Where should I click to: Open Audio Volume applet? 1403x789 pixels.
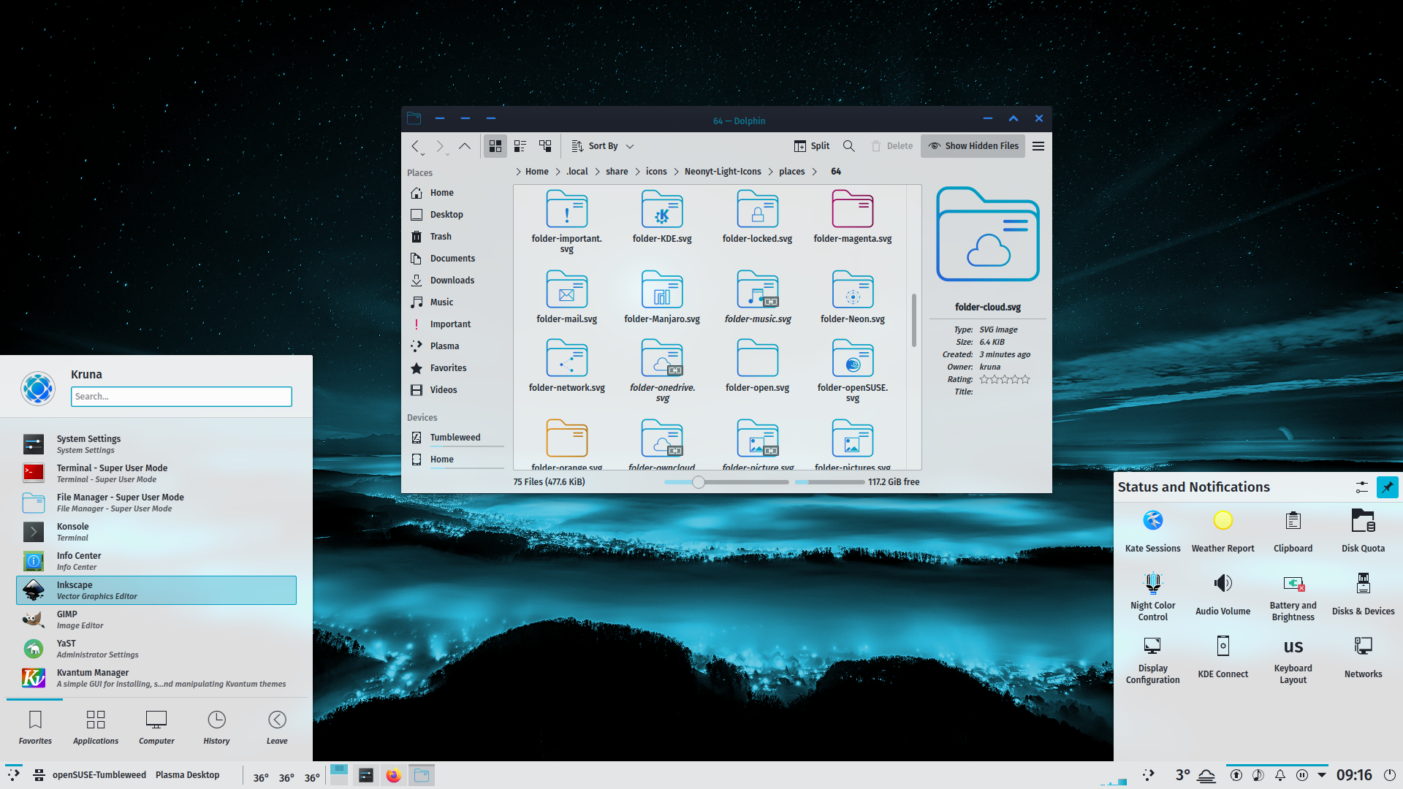[x=1223, y=594]
